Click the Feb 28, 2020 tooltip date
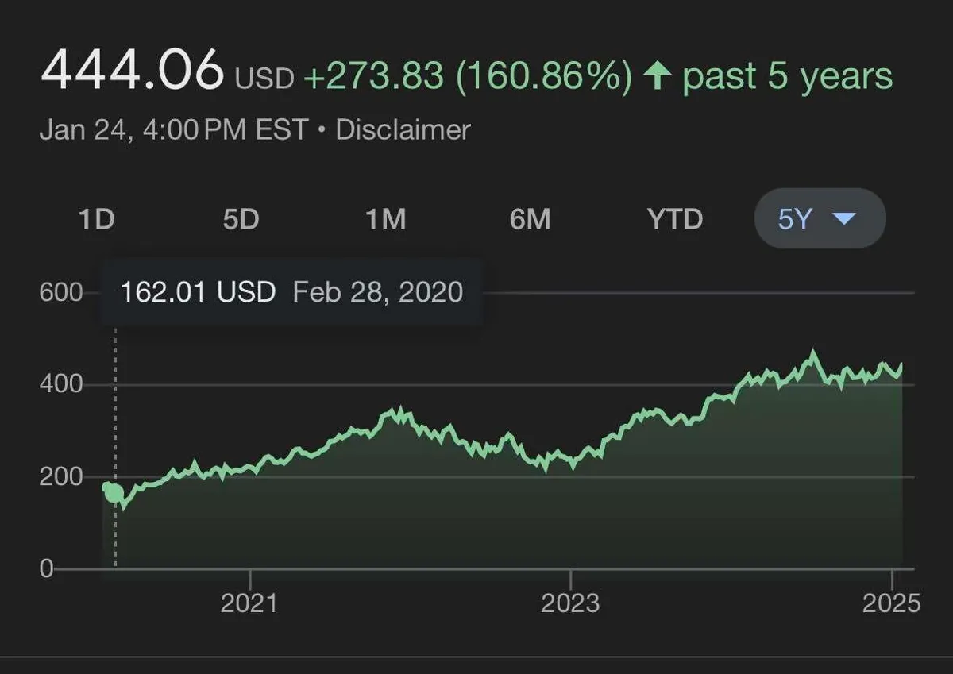The height and width of the screenshot is (674, 953). pos(378,292)
